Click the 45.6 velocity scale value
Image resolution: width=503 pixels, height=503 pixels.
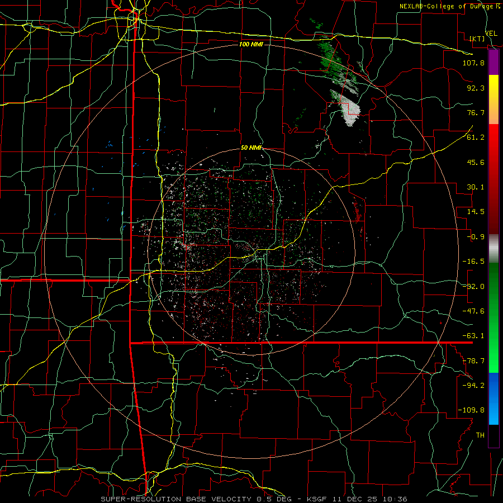(x=476, y=162)
